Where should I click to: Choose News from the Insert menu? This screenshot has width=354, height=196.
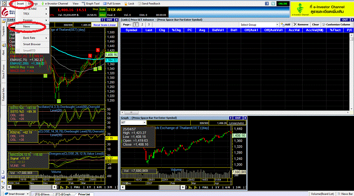(26, 27)
